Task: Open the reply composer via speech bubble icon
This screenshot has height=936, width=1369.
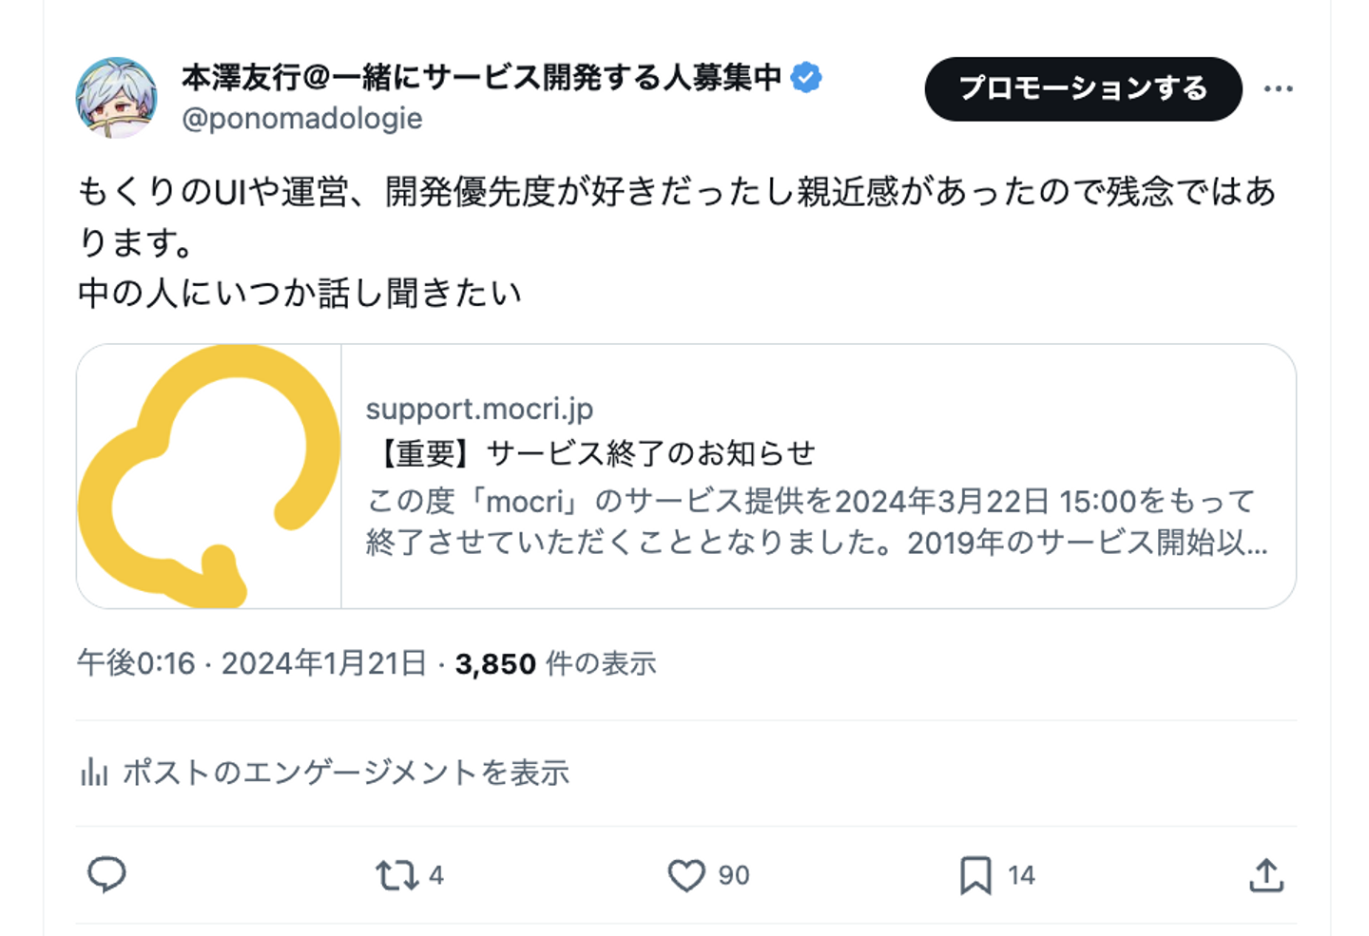Action: tap(106, 874)
